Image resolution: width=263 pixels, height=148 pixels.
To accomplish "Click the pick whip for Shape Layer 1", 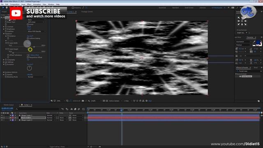I will click(70, 116).
